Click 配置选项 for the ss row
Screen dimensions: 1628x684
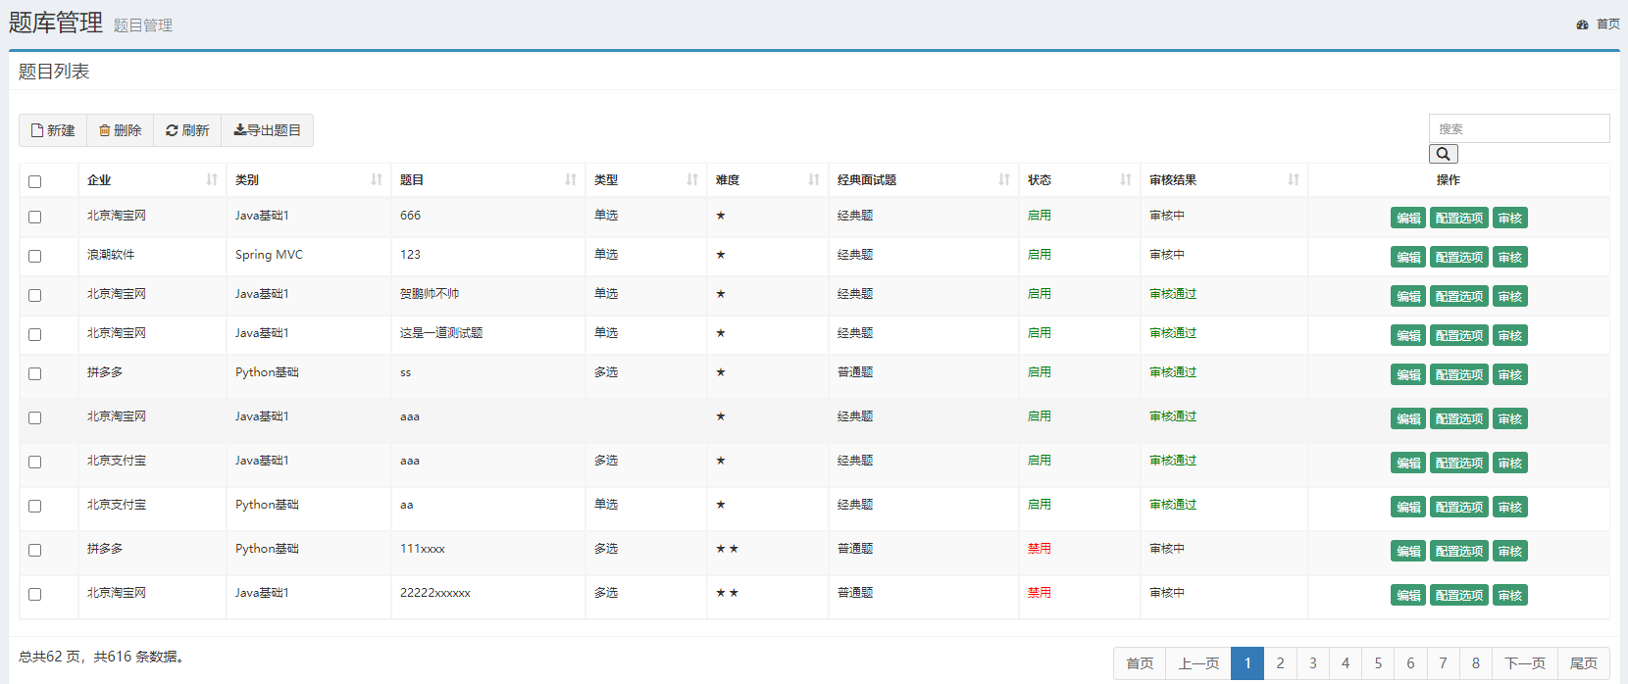click(x=1459, y=374)
